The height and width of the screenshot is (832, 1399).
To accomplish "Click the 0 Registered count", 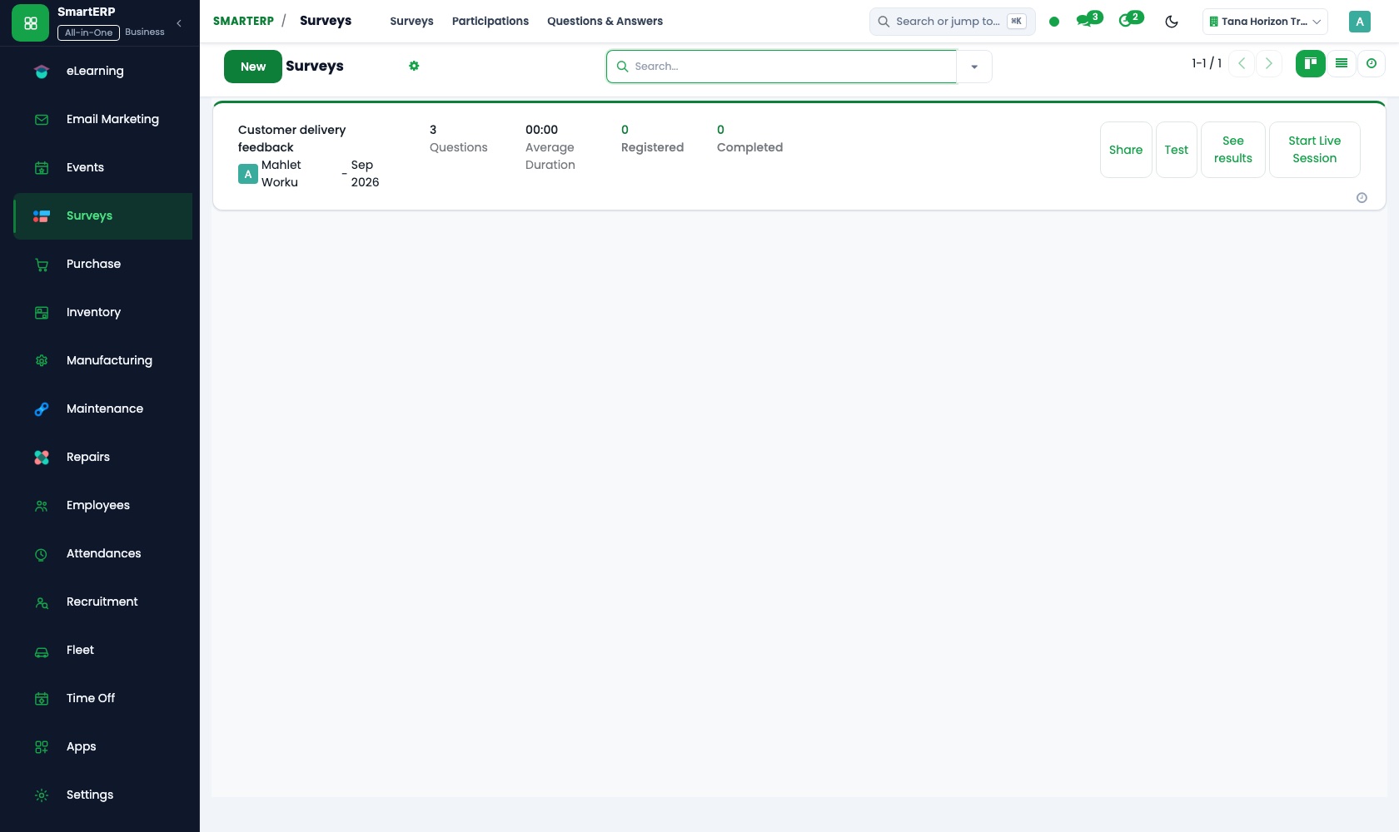I will click(652, 138).
